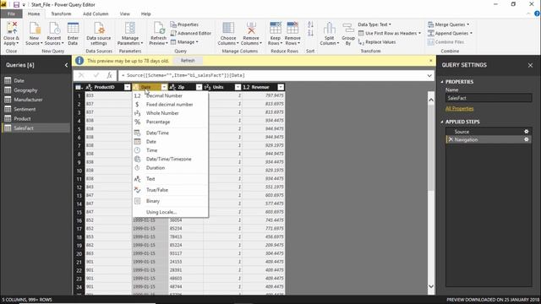Open the Data Type: Text dropdown
This screenshot has width=541, height=304.
pyautogui.click(x=374, y=24)
